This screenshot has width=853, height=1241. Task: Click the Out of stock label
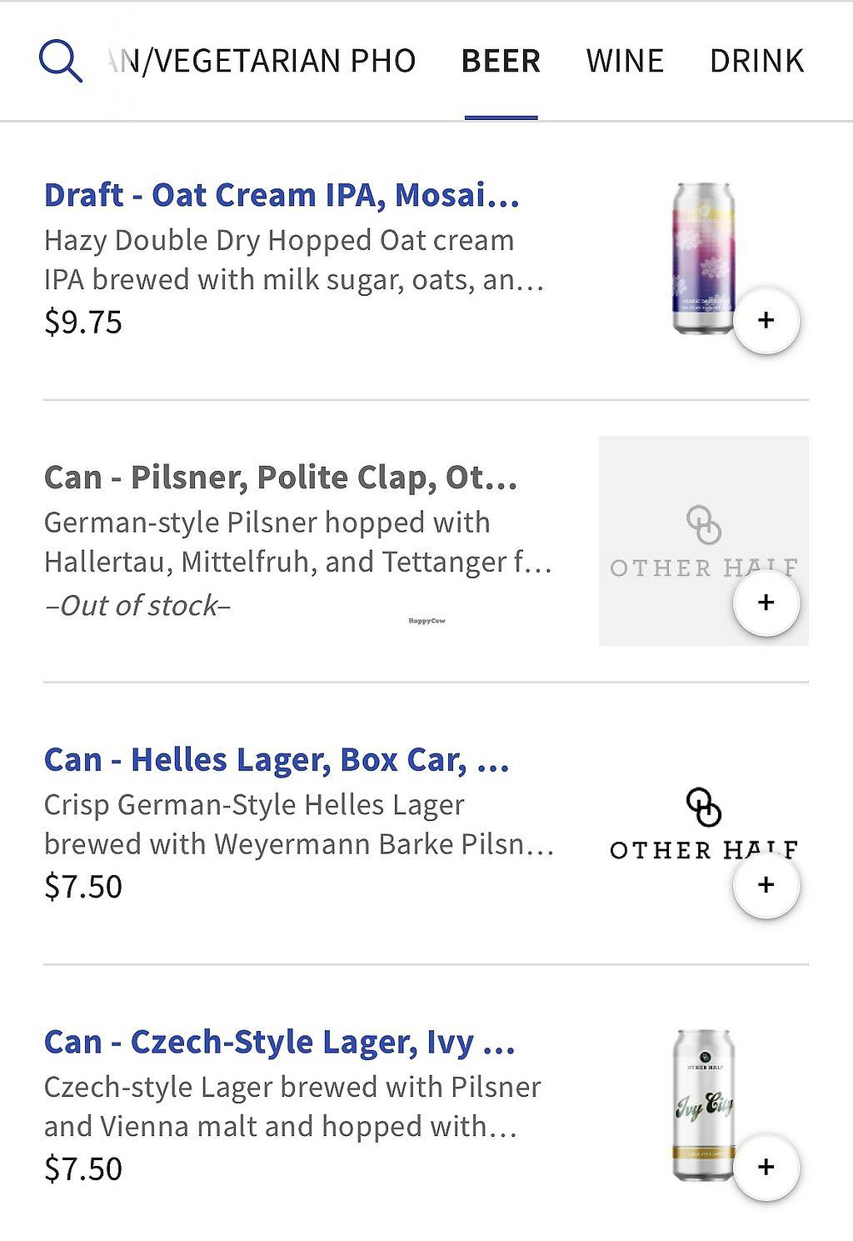tap(137, 605)
